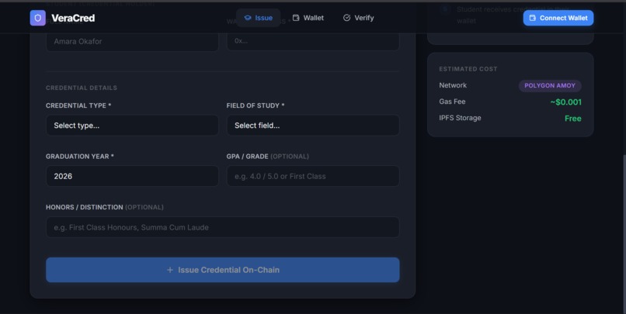Open the Credential Type dropdown
626x314 pixels.
point(132,125)
